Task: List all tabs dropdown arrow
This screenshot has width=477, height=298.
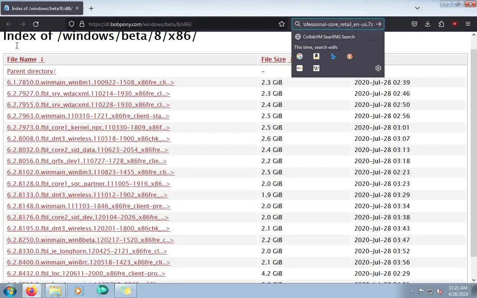Action: (x=417, y=8)
